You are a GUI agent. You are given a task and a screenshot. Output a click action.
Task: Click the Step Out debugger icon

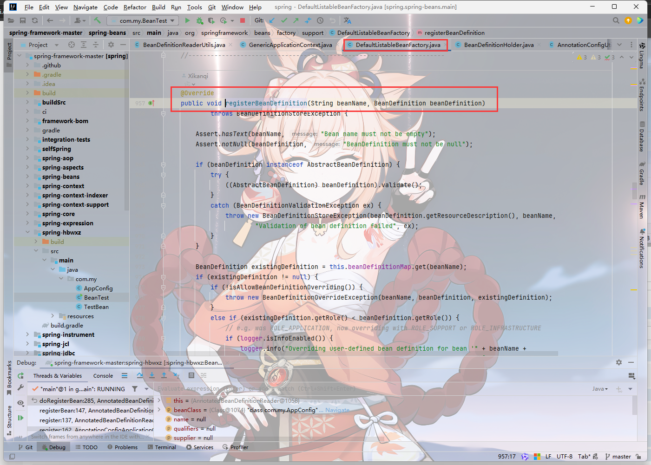[x=164, y=375]
